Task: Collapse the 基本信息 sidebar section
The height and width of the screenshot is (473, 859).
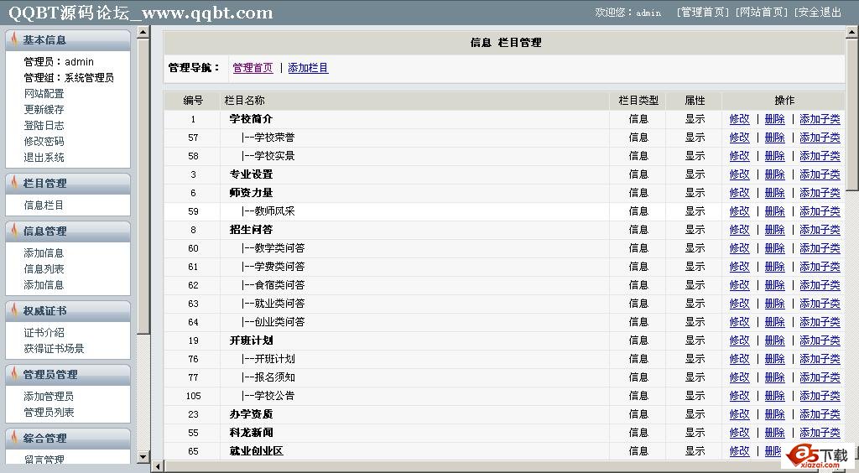Action: [x=68, y=40]
